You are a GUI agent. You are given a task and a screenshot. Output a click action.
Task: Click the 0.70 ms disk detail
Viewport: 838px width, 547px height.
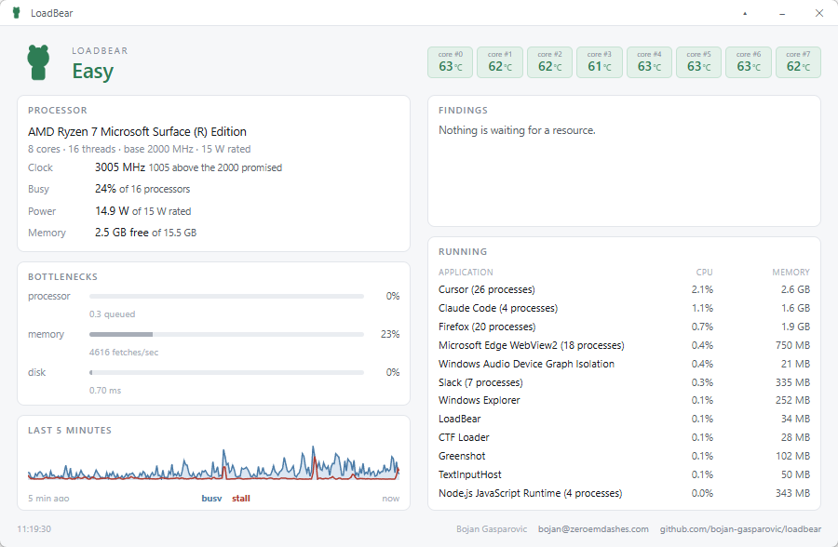click(x=105, y=391)
